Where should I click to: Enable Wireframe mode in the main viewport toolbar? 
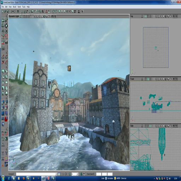click(x=33, y=16)
